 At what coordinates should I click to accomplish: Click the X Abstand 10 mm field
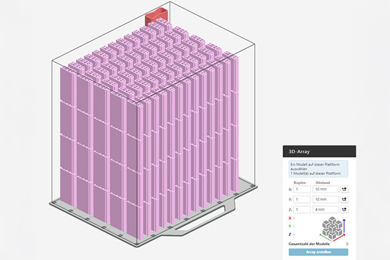pos(325,189)
